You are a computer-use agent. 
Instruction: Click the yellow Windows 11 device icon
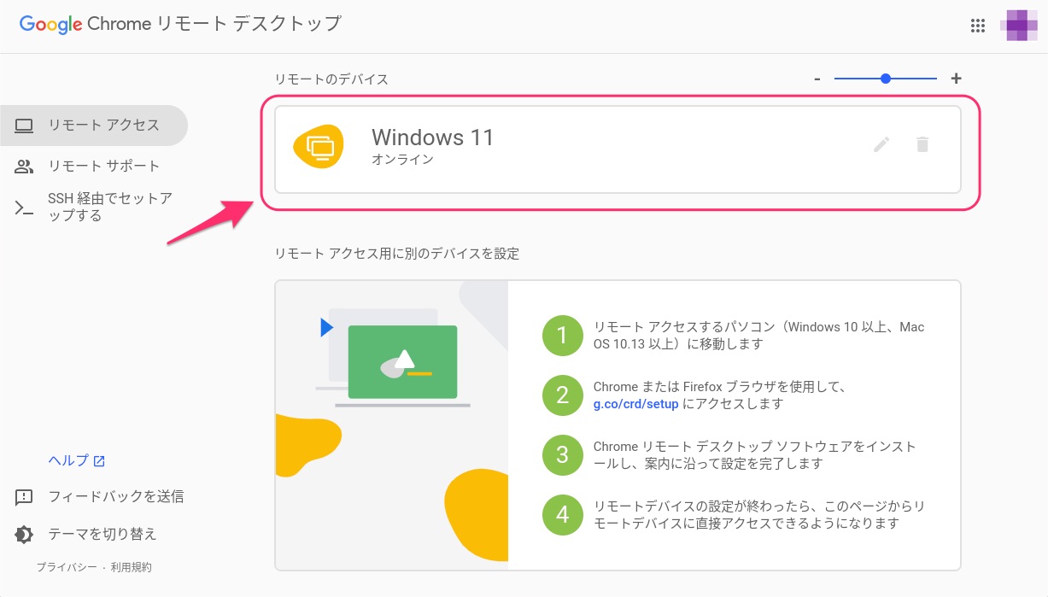[319, 147]
